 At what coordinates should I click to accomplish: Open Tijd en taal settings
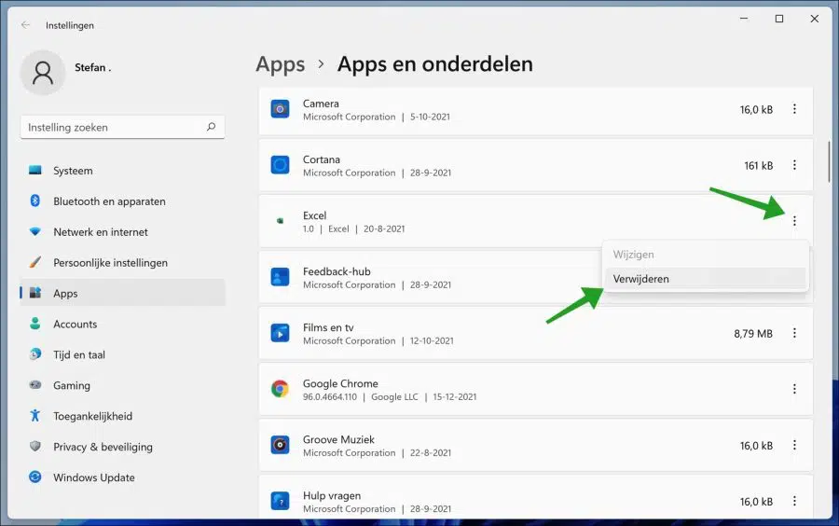coord(122,354)
